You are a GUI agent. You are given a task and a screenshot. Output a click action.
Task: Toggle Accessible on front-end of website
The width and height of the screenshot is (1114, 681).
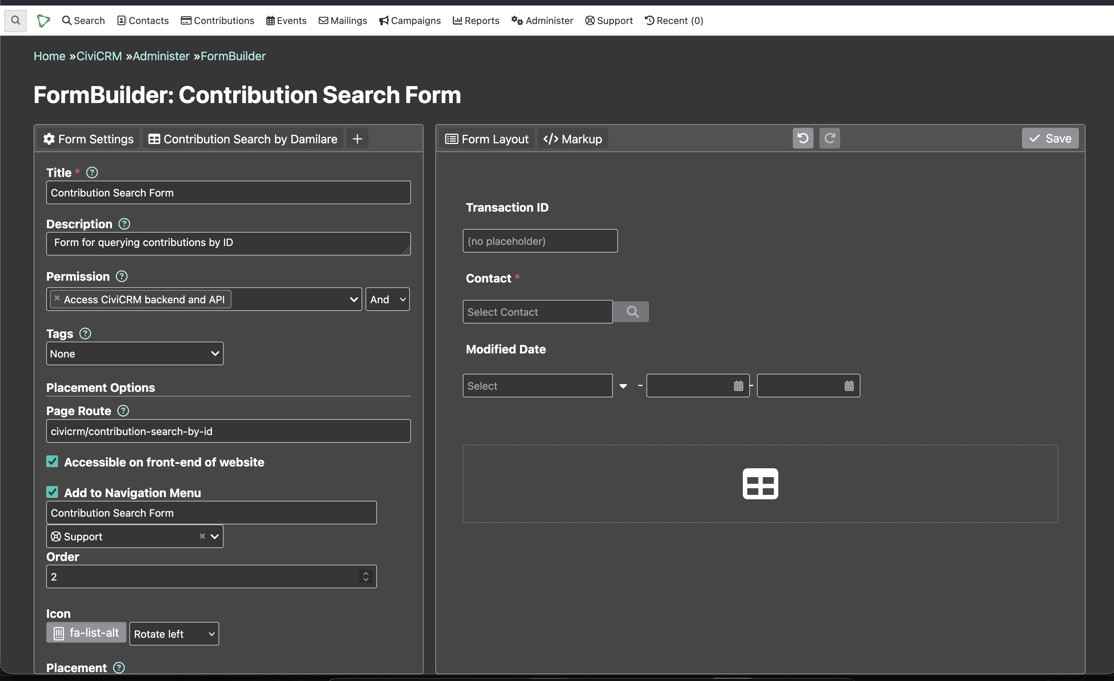[x=52, y=462]
